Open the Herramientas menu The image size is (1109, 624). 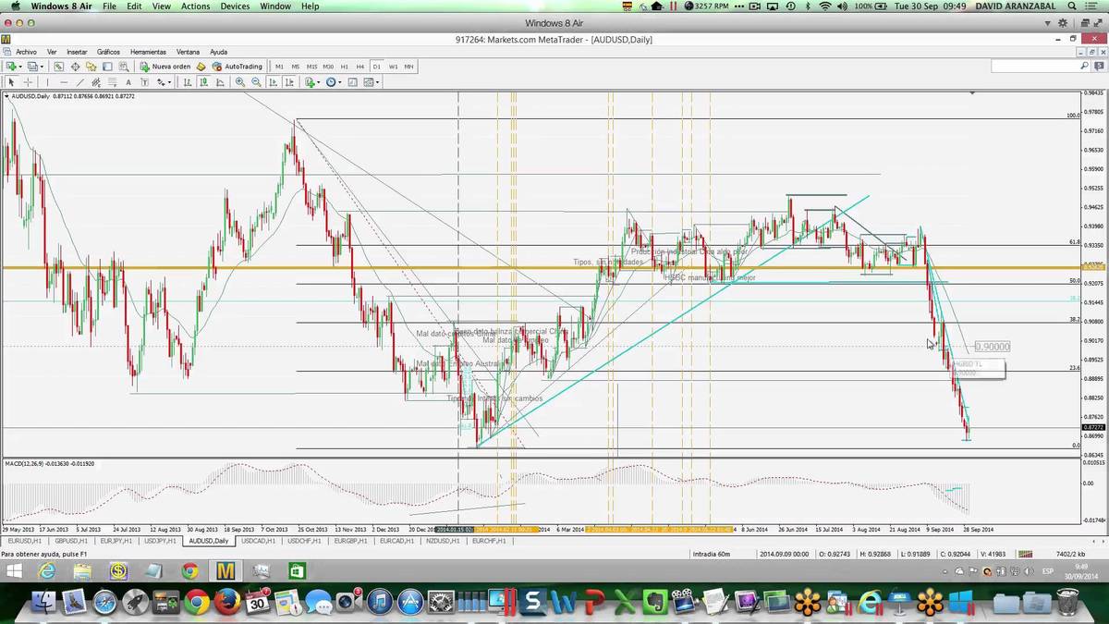[148, 52]
